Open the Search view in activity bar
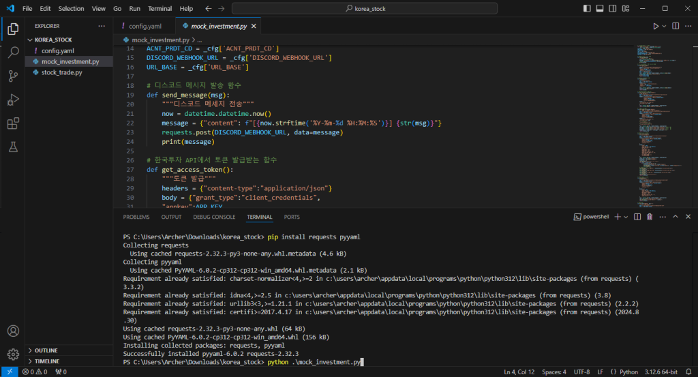The image size is (698, 377). pos(13,52)
